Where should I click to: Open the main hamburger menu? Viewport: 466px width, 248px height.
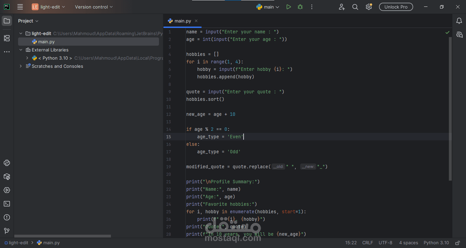pos(20,7)
